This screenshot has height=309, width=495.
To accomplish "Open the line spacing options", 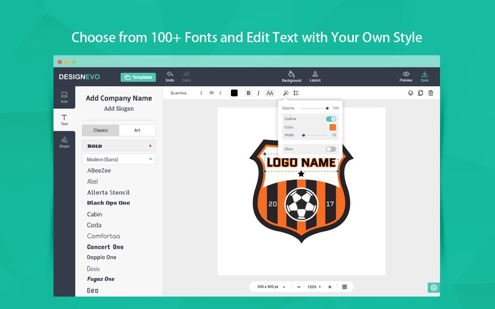I will coord(296,93).
